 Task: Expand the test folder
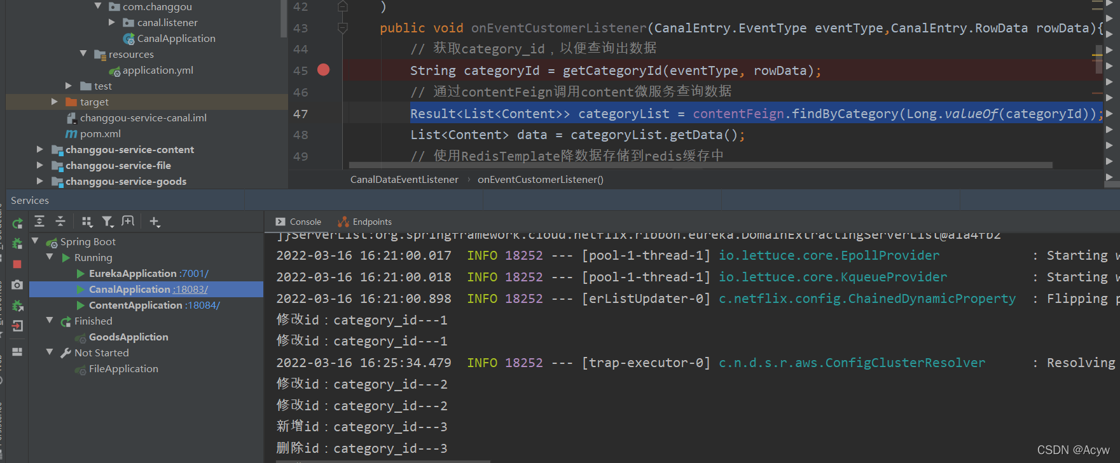69,86
